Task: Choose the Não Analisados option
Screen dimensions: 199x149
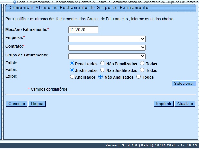Action: click(100, 77)
